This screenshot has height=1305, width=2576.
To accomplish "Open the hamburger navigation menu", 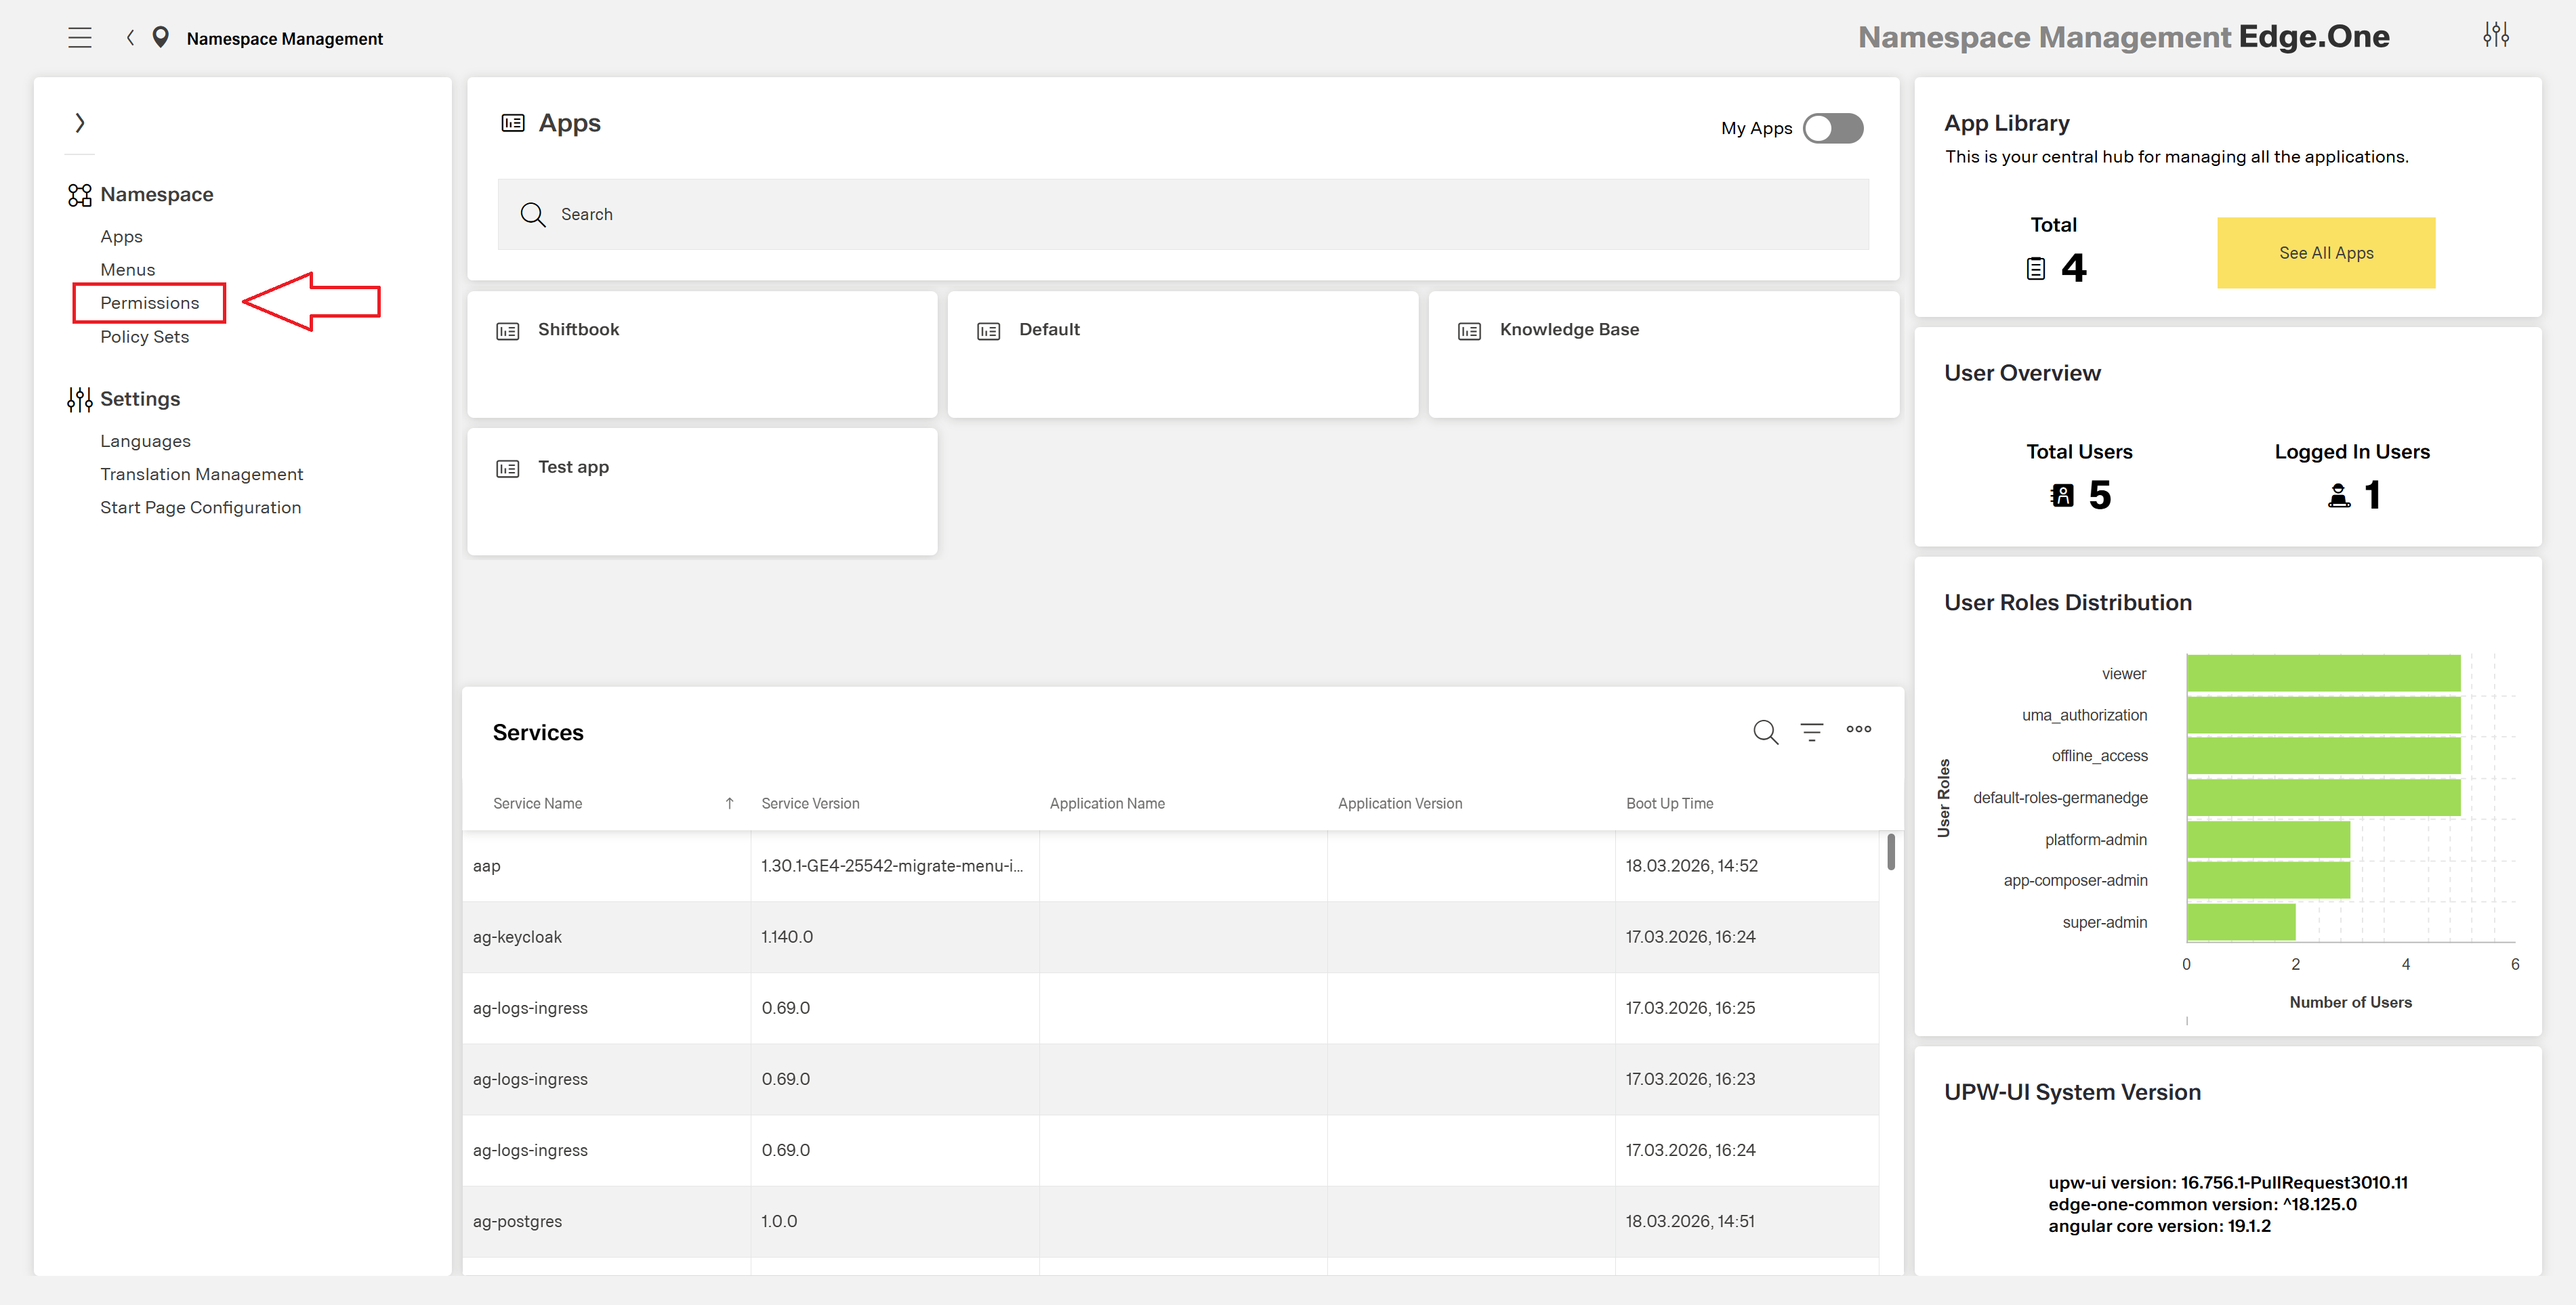I will coord(79,37).
